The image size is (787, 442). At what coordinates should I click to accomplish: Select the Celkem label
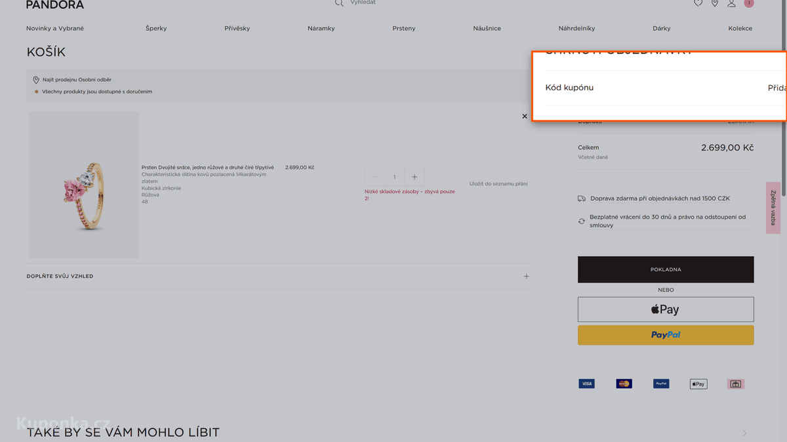[588, 148]
